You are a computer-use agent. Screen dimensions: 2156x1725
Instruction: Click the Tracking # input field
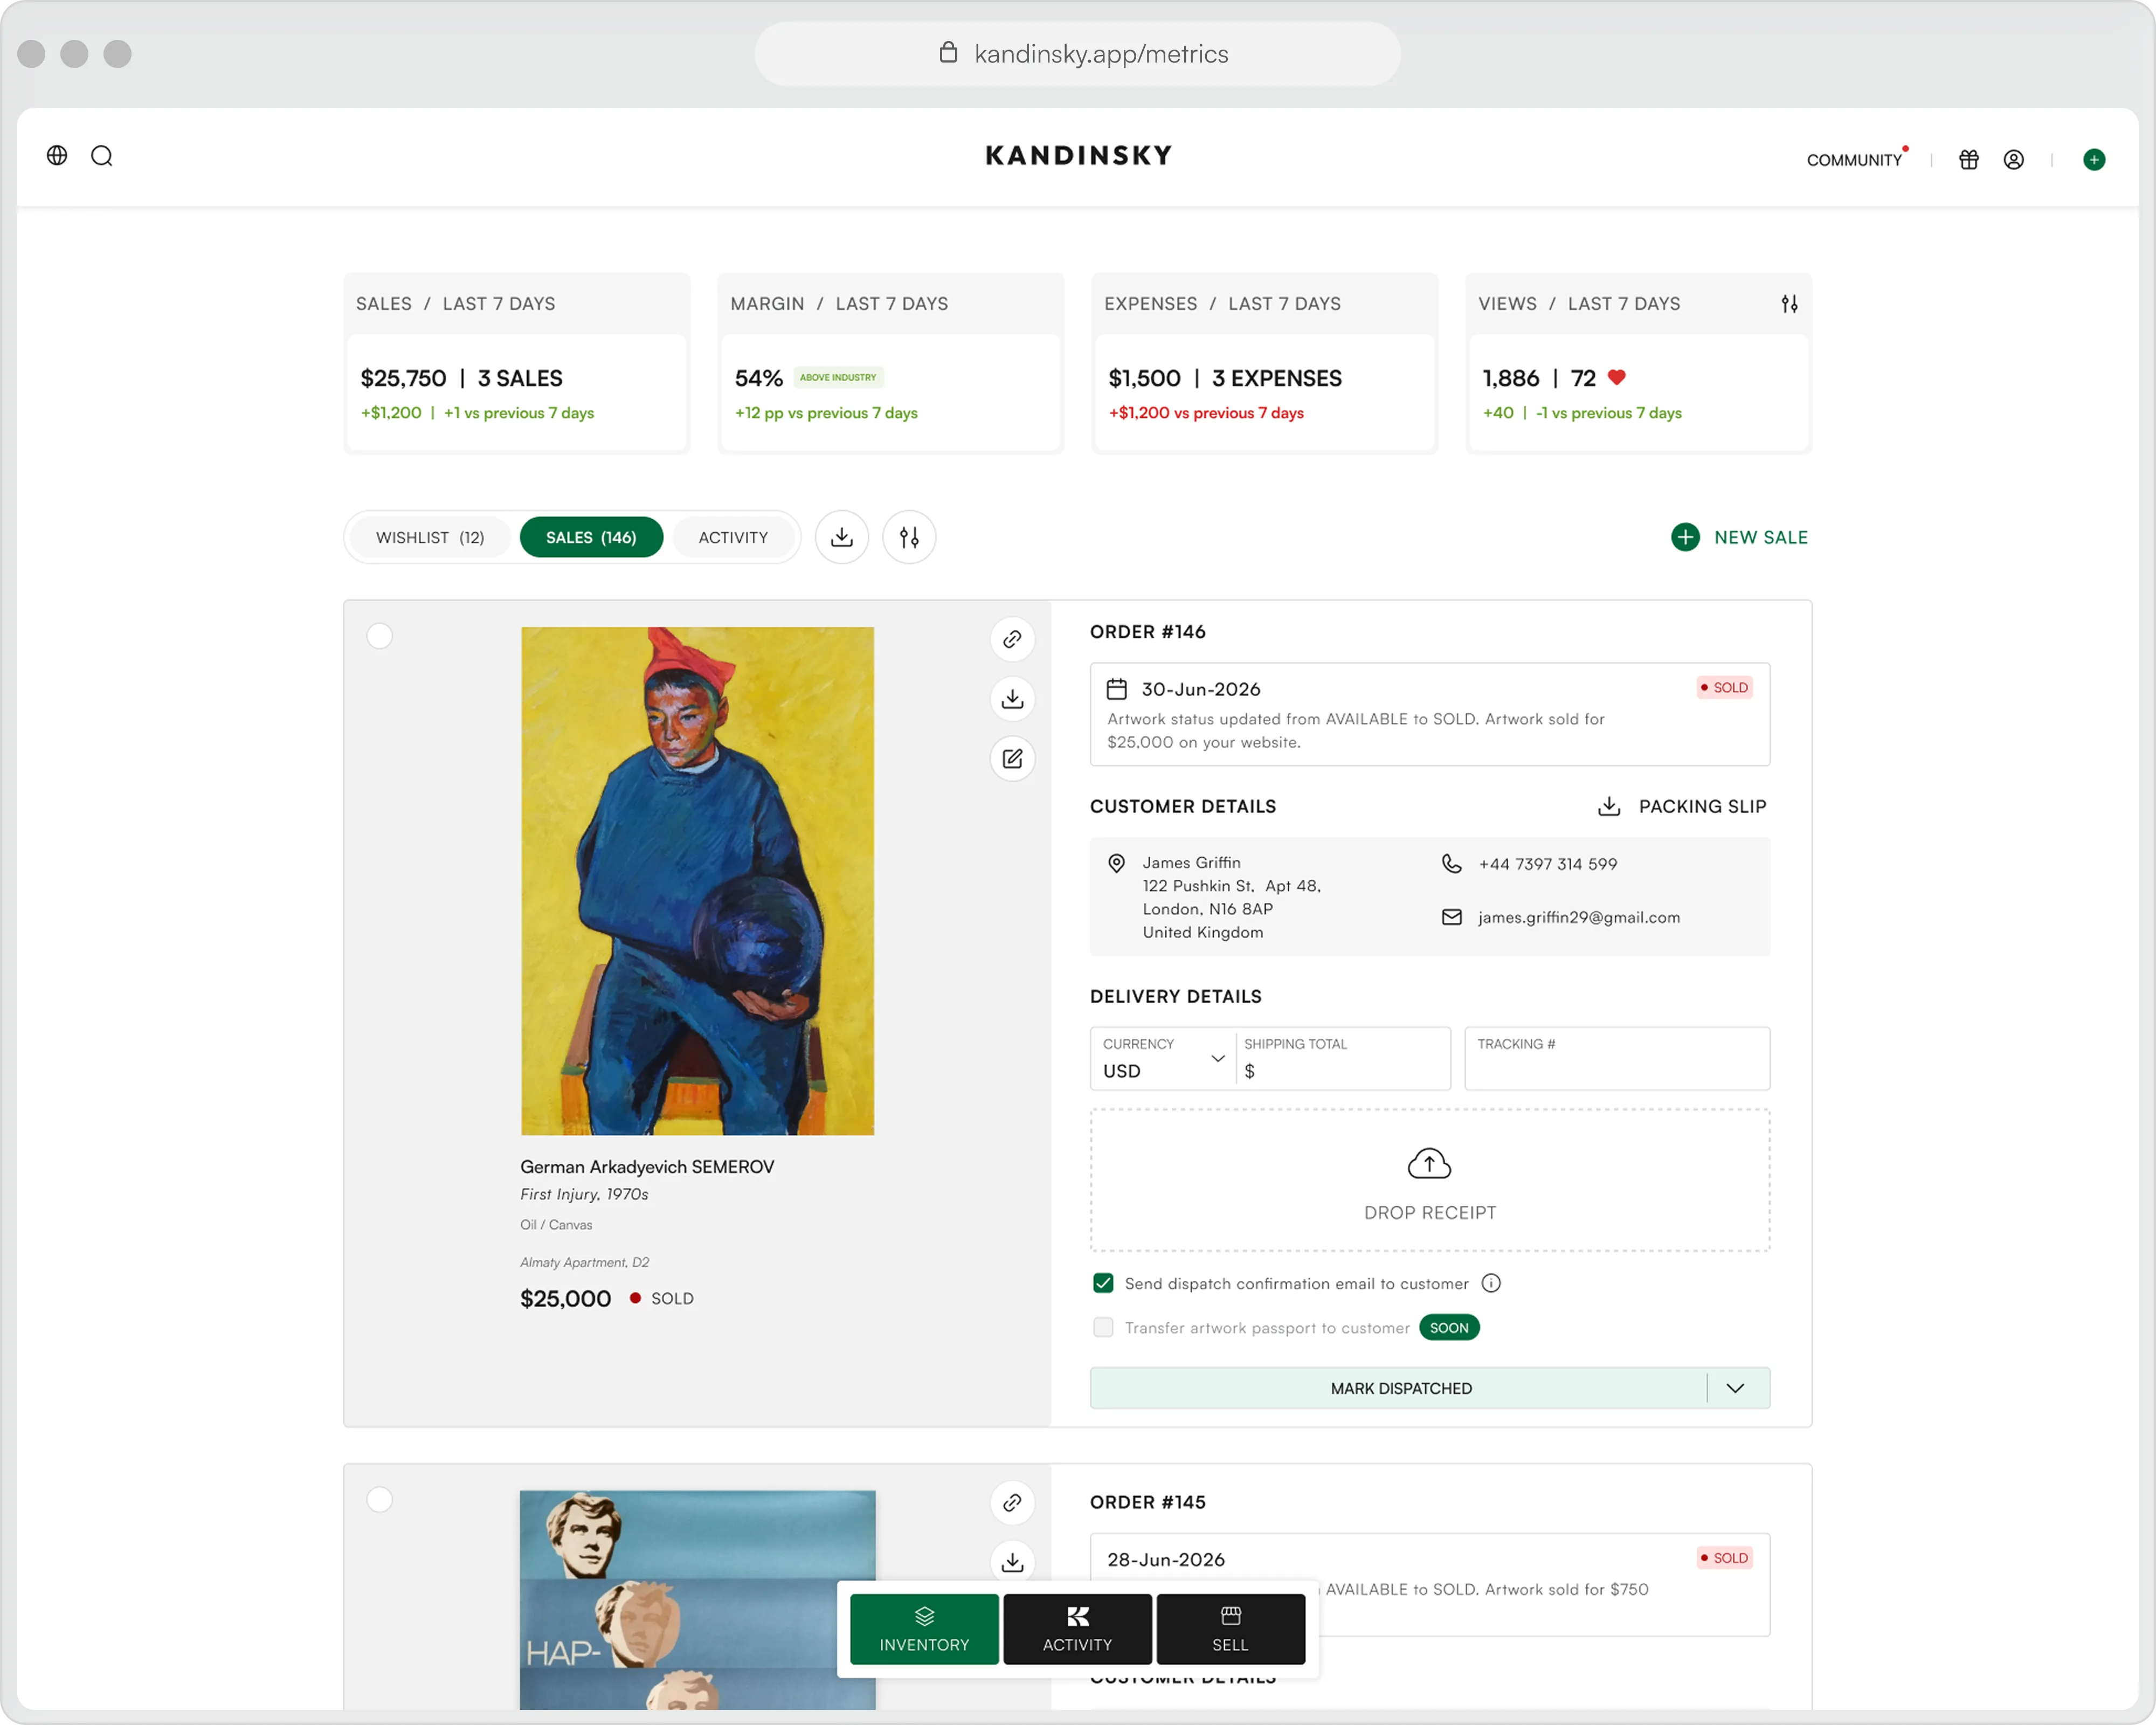click(x=1617, y=1058)
